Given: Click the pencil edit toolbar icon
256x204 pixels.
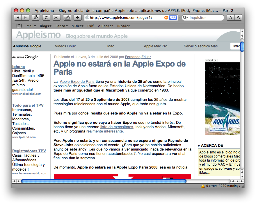Looking at the screenshot, I should pos(67,17).
